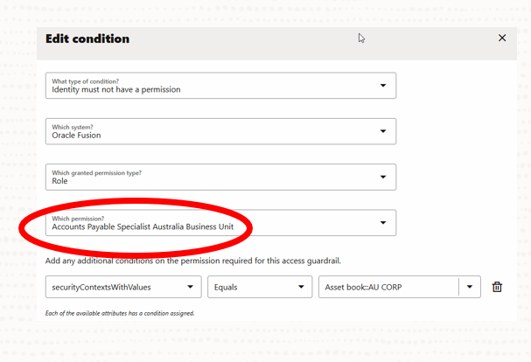
Task: Click the securityContextsWithValues dropdown arrow
Action: click(x=190, y=287)
